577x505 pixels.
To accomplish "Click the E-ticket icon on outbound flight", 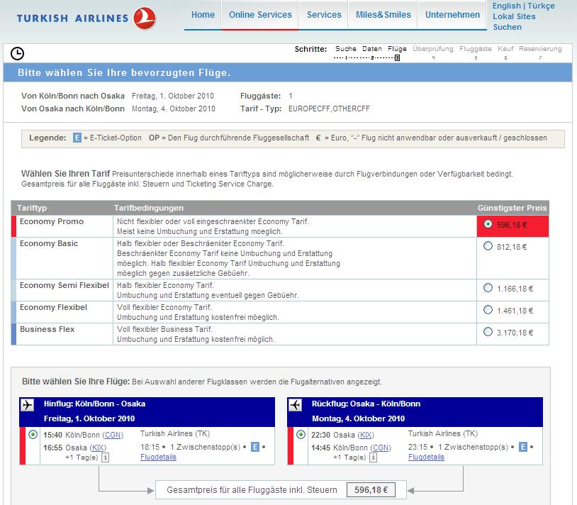I will tap(255, 447).
